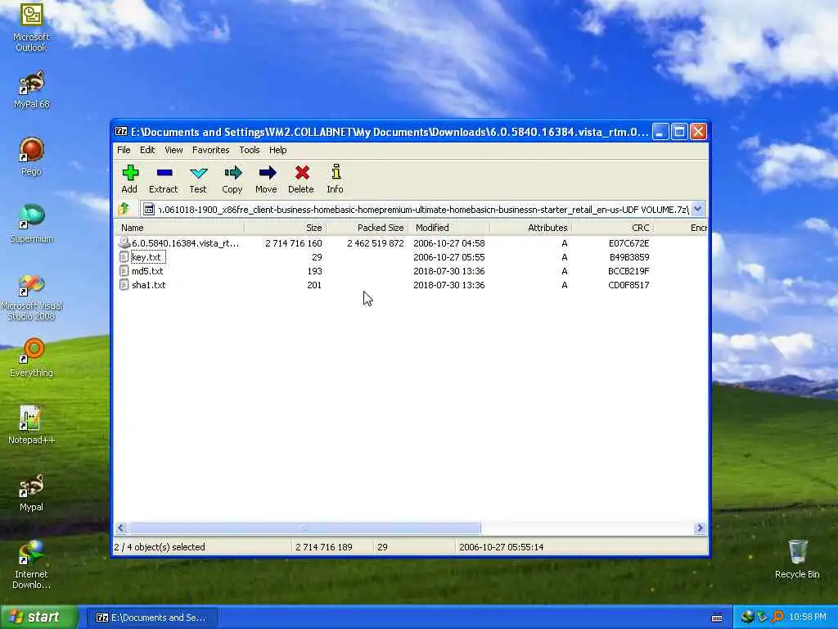
Task: Click CRC value E07C672E
Action: 628,243
